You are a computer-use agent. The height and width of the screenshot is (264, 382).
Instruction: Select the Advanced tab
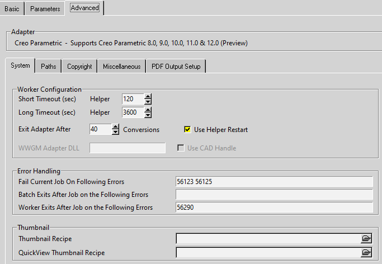click(84, 8)
